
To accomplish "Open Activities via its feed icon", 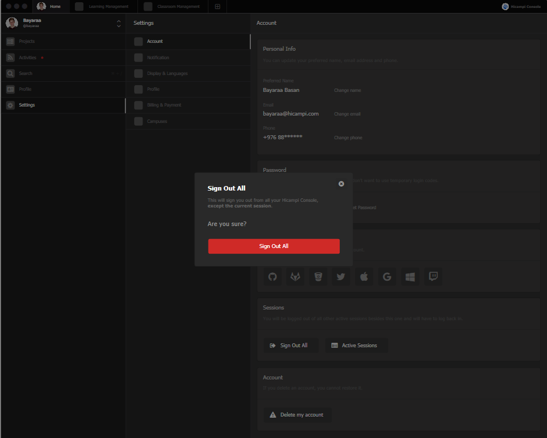I will pos(10,57).
